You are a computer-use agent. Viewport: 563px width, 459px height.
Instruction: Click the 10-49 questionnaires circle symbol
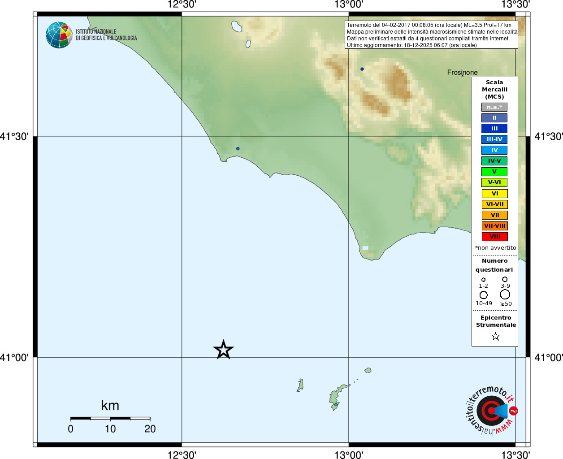click(483, 295)
